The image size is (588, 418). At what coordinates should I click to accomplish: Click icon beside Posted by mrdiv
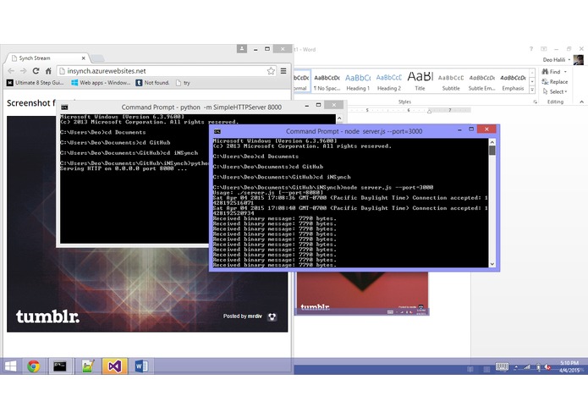pos(272,316)
